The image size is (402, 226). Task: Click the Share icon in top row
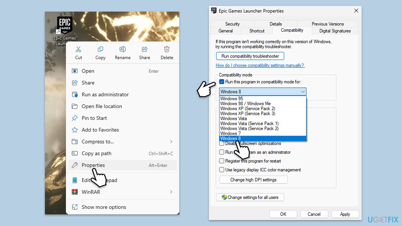145,49
